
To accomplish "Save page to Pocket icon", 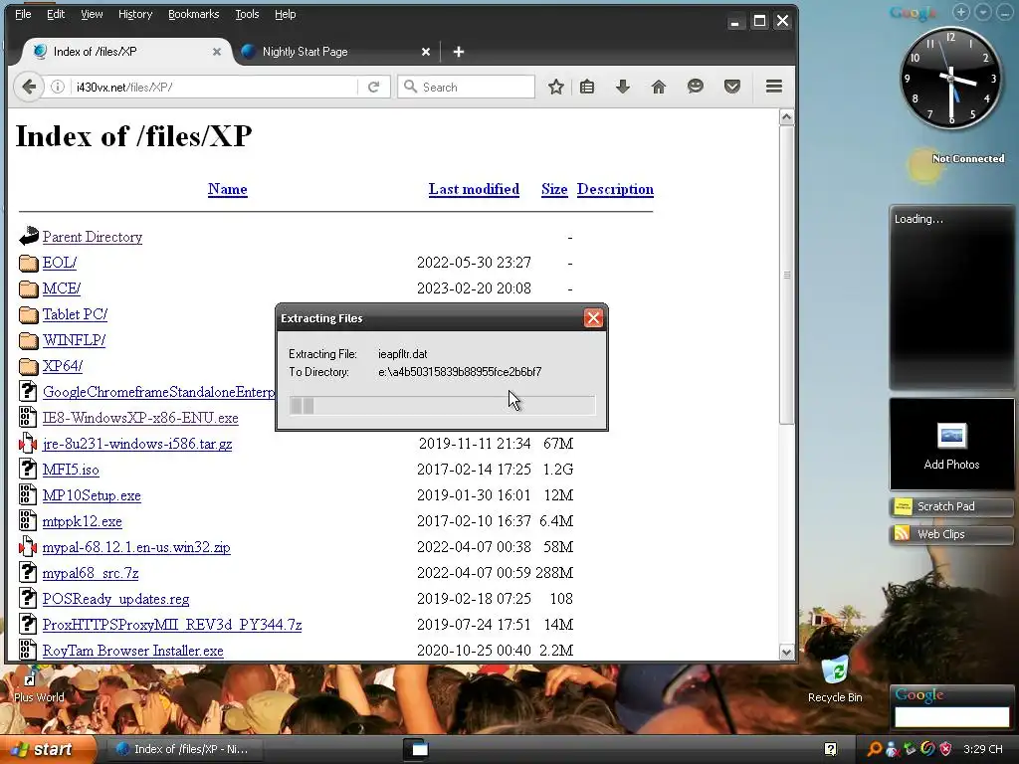I will (x=732, y=87).
